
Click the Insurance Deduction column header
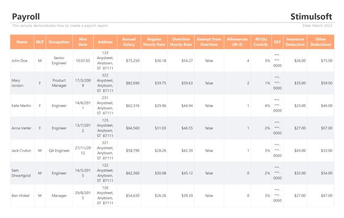(295, 42)
